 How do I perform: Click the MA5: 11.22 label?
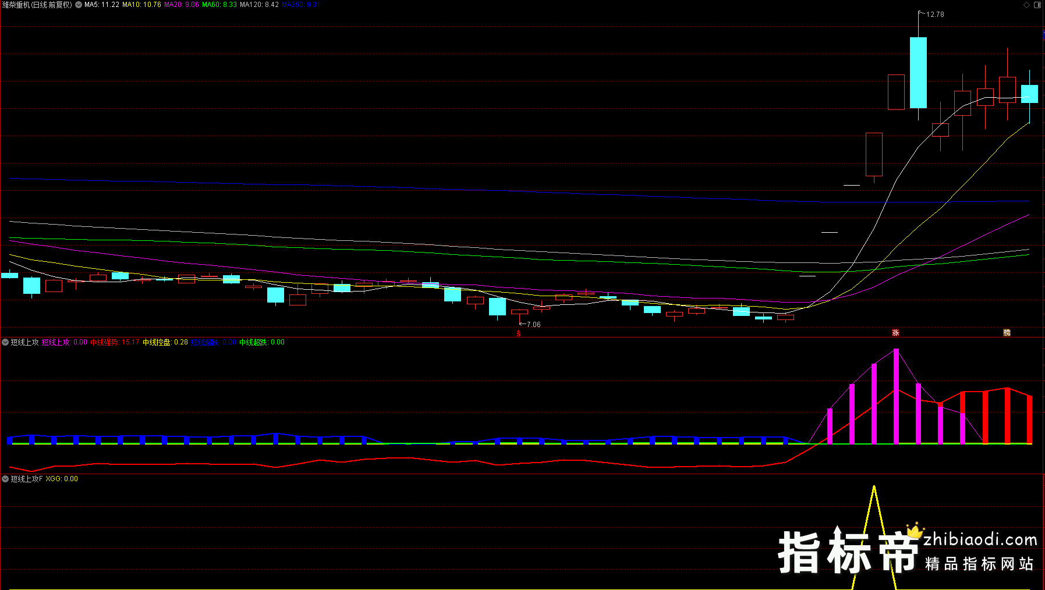pos(102,5)
